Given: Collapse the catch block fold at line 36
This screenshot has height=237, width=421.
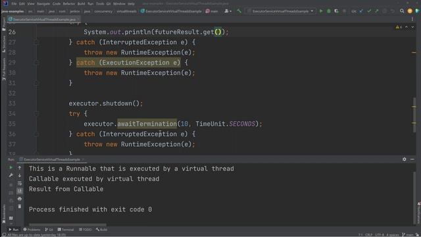Looking at the screenshot, I should click(x=37, y=134).
